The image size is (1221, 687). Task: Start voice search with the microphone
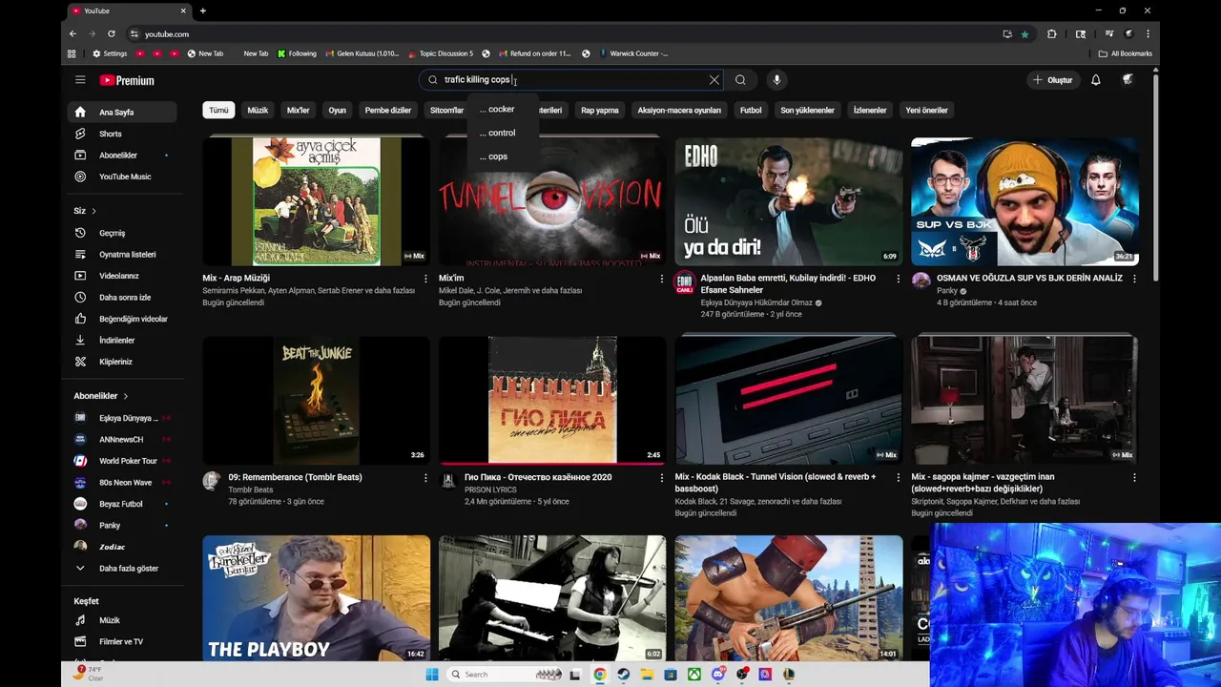[776, 80]
